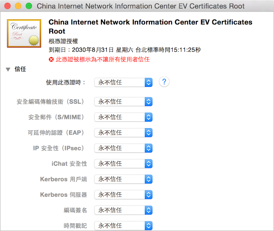Click the IP 安全性 (IPsec) label
The height and width of the screenshot is (231, 274).
coord(59,148)
